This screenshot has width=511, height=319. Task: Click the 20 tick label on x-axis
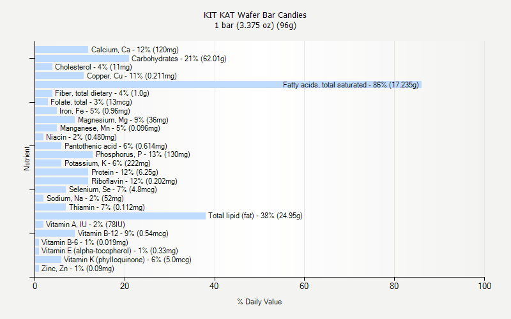pos(125,286)
